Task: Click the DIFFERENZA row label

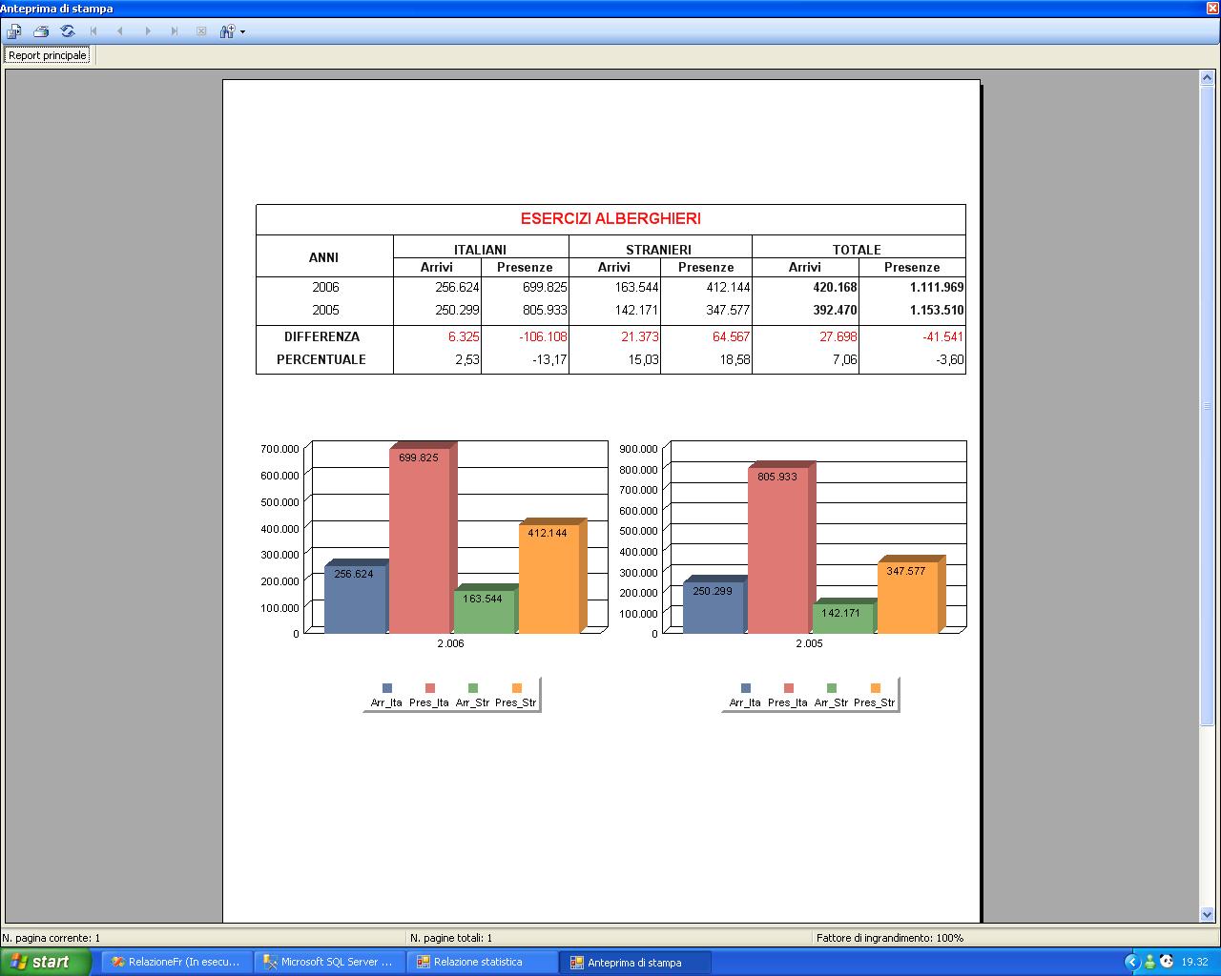Action: tap(321, 336)
